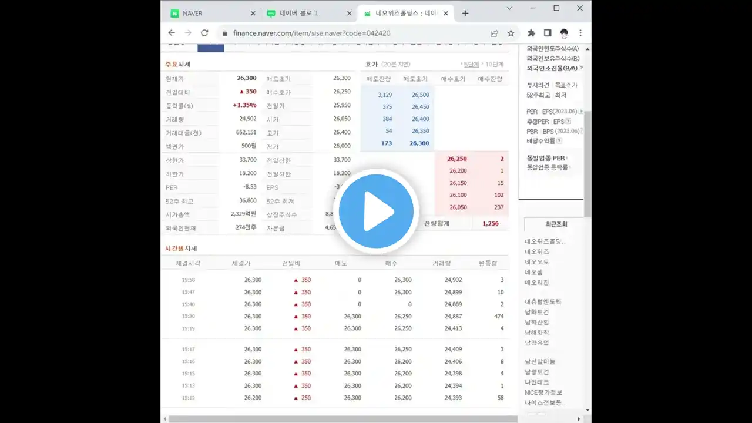The height and width of the screenshot is (423, 752).
Task: Click the horizontal scrollbar left arrow
Action: [164, 419]
